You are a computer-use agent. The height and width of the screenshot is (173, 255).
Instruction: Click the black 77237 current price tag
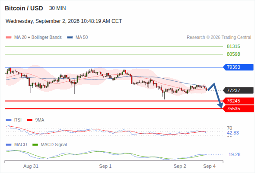click(238, 90)
